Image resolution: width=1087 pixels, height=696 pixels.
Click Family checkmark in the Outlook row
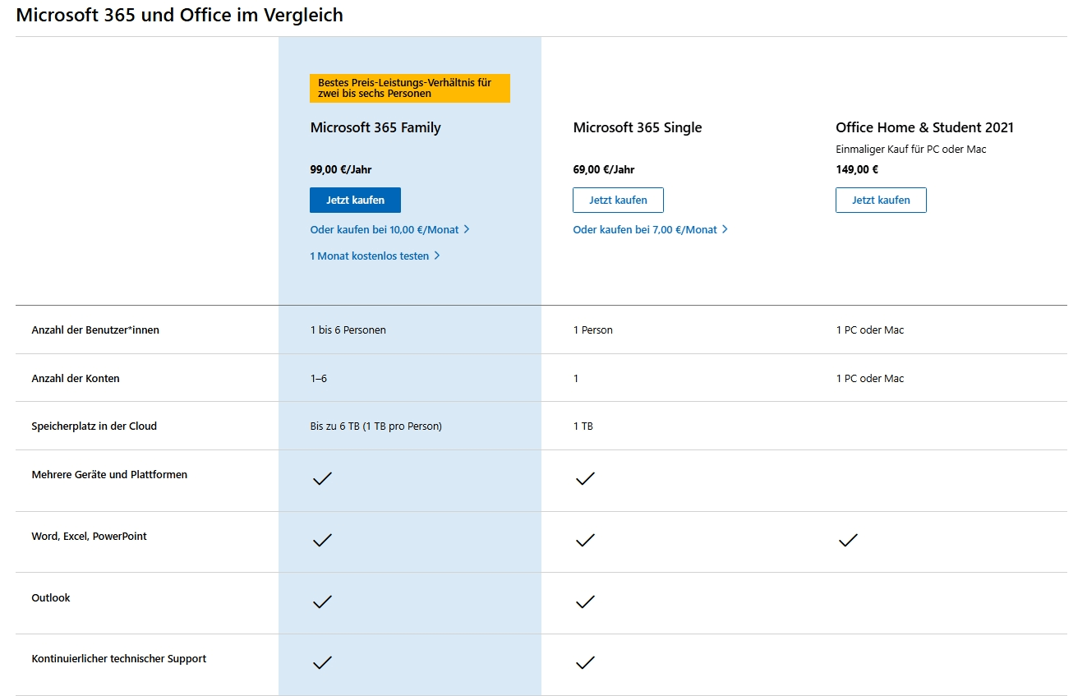click(322, 602)
